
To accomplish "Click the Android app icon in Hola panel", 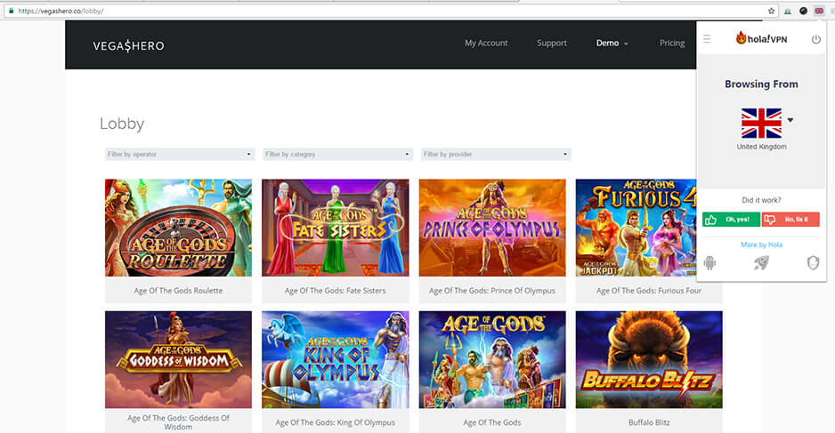I will tap(709, 262).
